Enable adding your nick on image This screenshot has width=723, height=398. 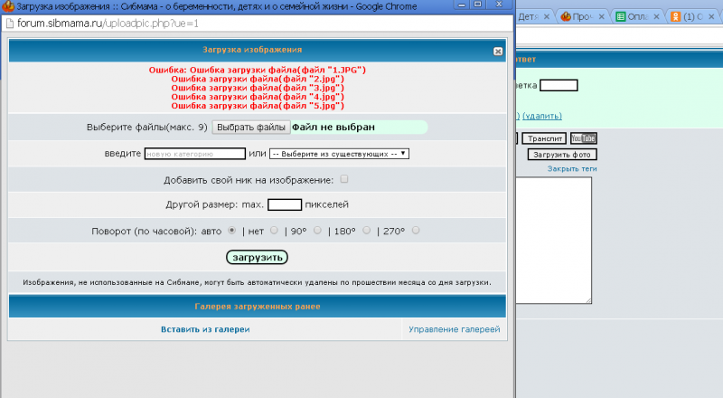tap(344, 180)
